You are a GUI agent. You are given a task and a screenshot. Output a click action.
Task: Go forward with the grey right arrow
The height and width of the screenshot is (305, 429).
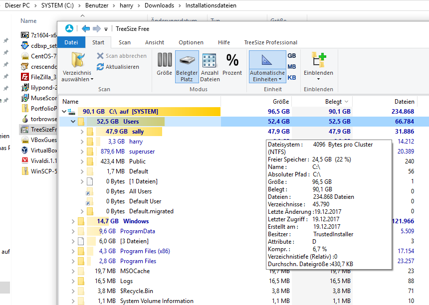97,28
